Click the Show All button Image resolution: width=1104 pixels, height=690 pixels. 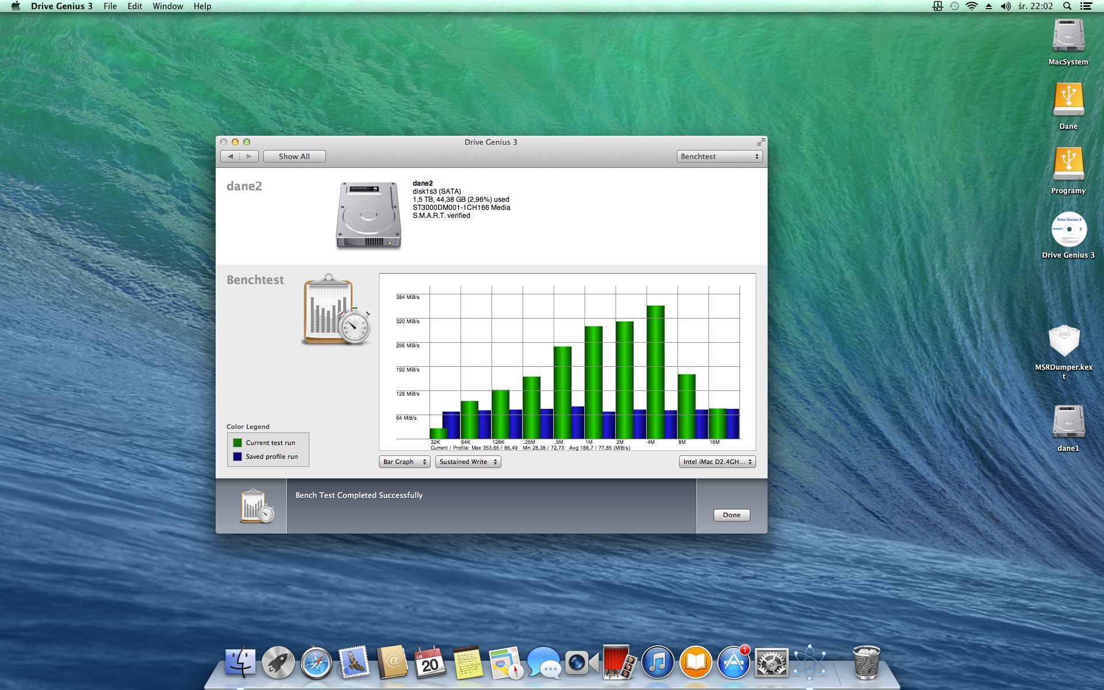(294, 156)
